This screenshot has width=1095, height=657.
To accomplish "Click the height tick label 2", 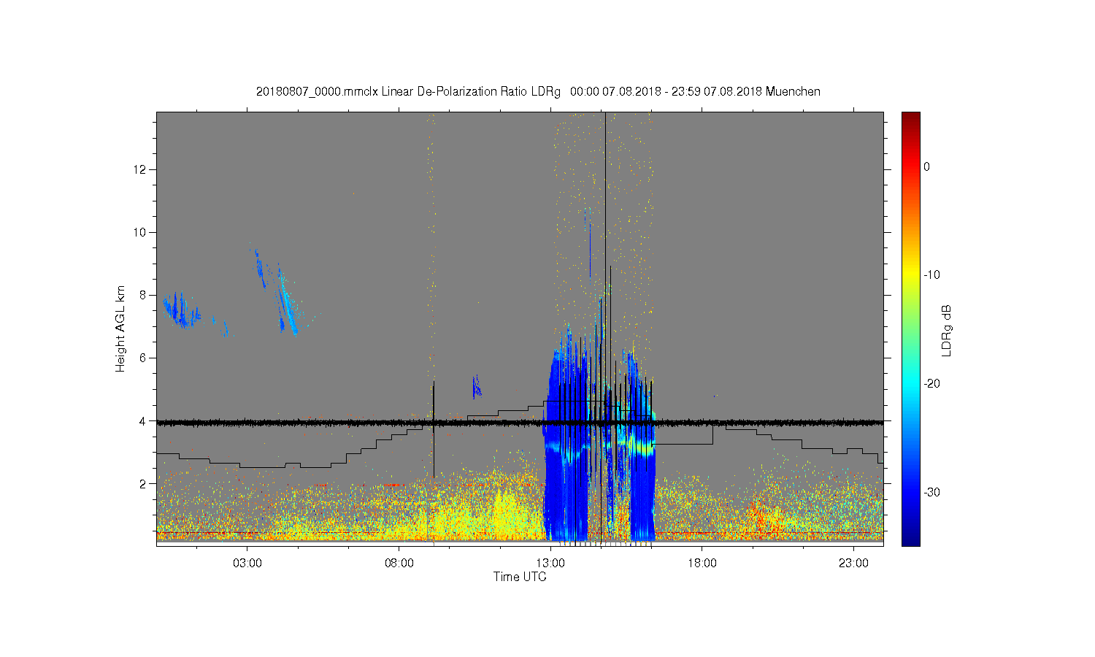I will tap(144, 483).
